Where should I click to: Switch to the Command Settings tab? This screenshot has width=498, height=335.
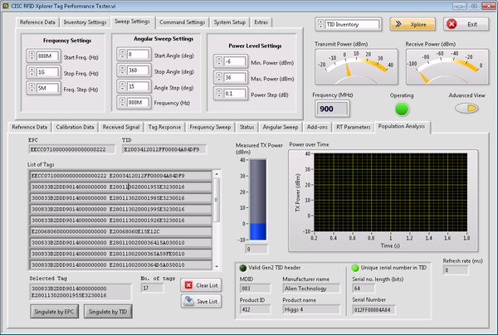[182, 22]
